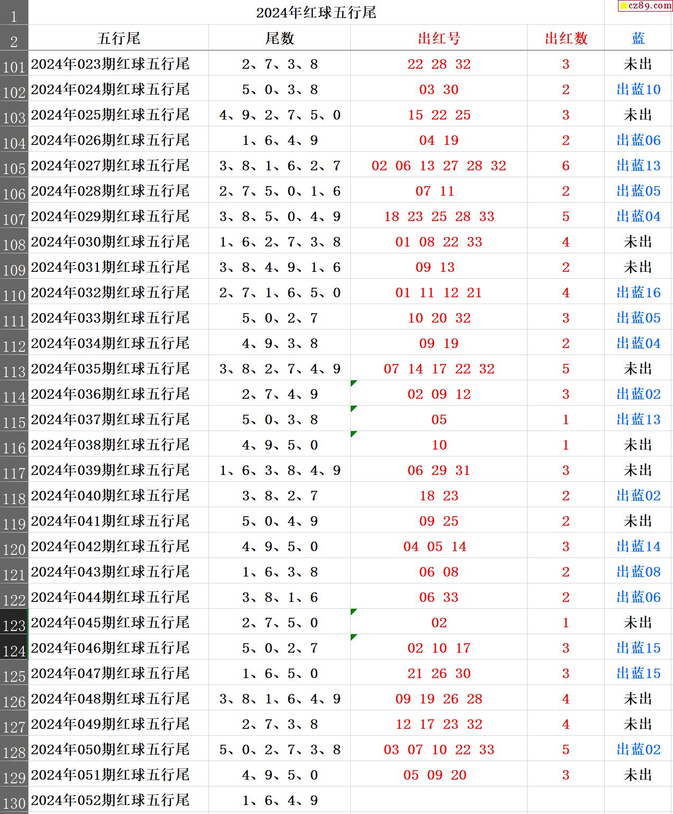673x814 pixels.
Task: Click red numbers 01 11 12 21
Action: [439, 292]
